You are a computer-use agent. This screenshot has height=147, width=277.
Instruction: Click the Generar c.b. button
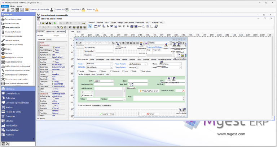point(87,95)
